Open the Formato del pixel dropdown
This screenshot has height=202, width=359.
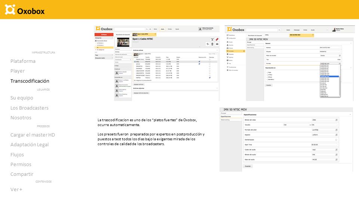(325, 130)
